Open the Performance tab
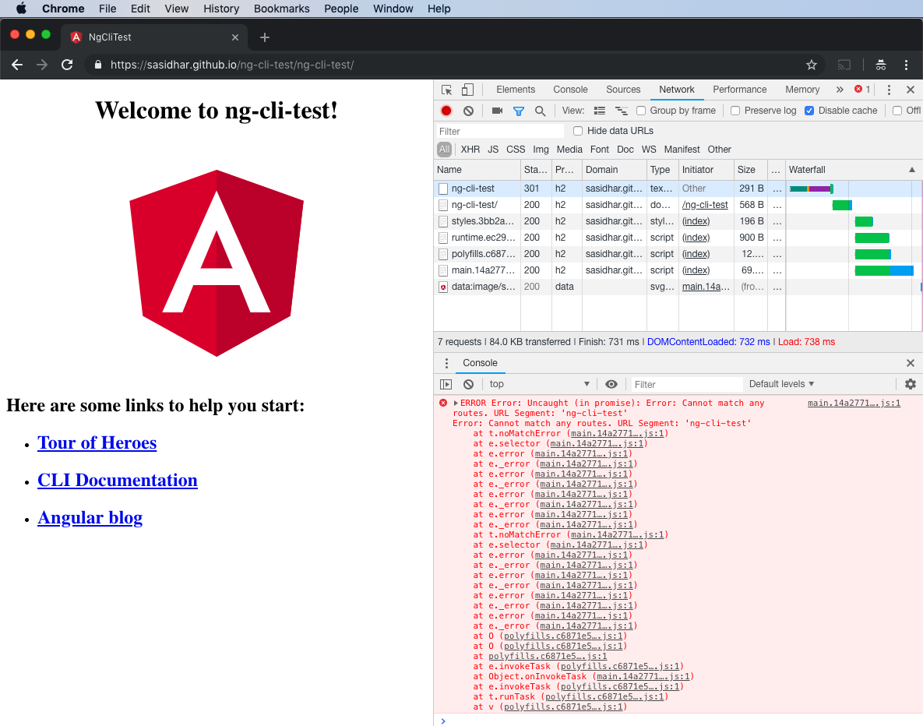 [x=740, y=90]
